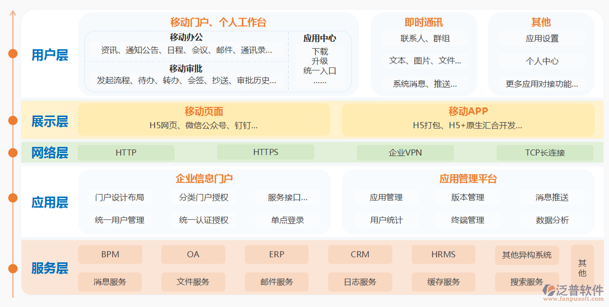Enable the 企业VPN network option
The width and height of the screenshot is (609, 307).
(x=405, y=152)
